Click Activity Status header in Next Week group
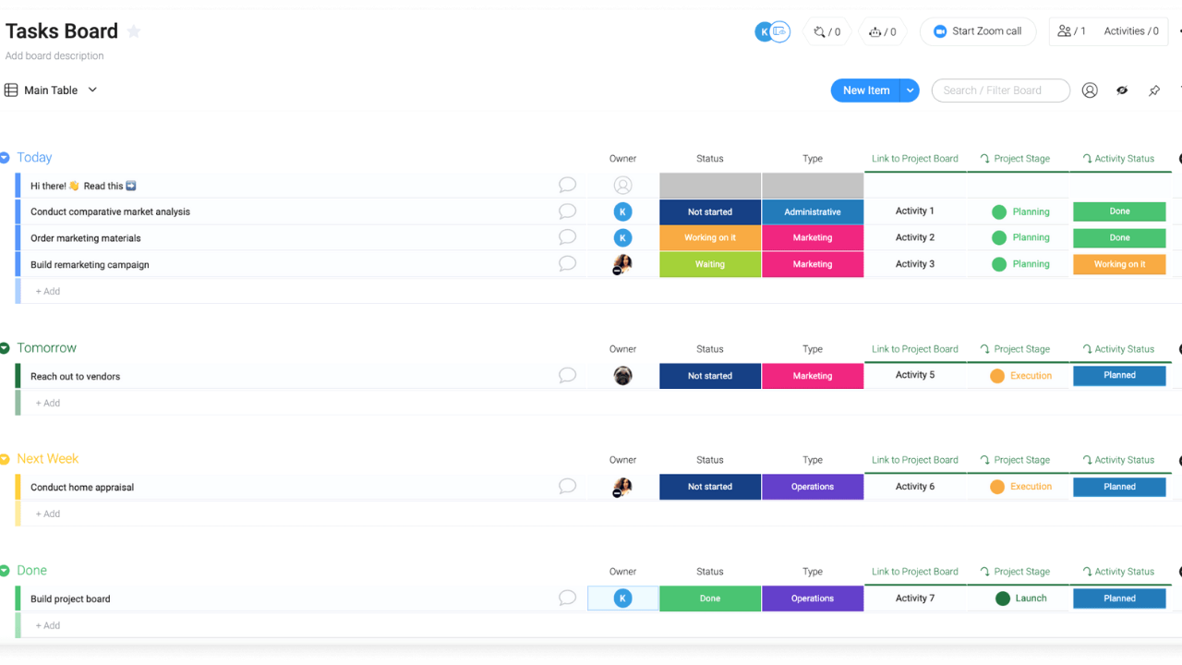Image resolution: width=1182 pixels, height=665 pixels. [x=1125, y=460]
